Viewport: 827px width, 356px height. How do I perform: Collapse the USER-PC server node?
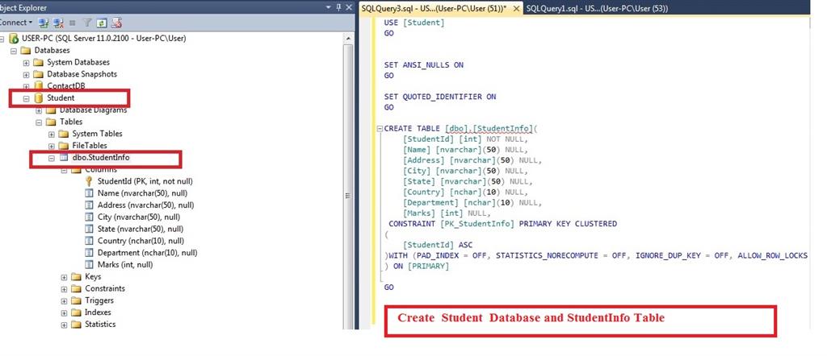pos(2,39)
